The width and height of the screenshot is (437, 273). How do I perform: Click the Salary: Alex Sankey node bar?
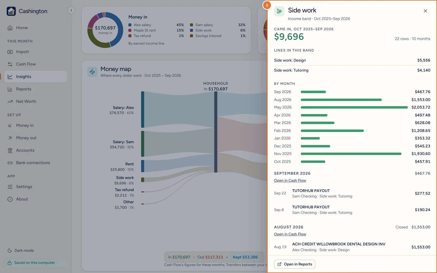(143, 110)
